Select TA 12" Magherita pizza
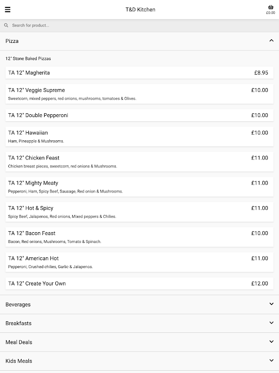Screen dimensions: 279x373 (x=139, y=73)
